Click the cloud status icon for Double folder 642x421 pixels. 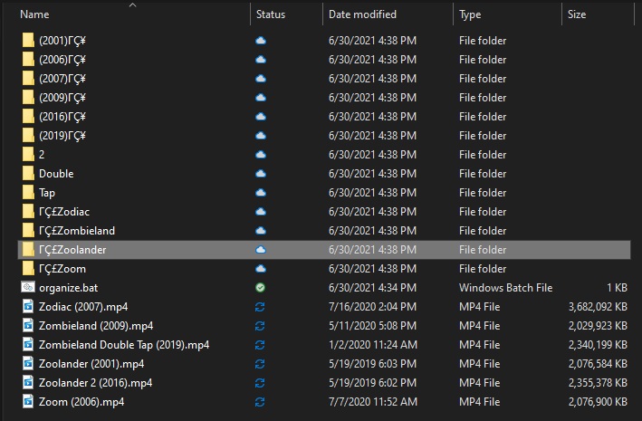[261, 174]
